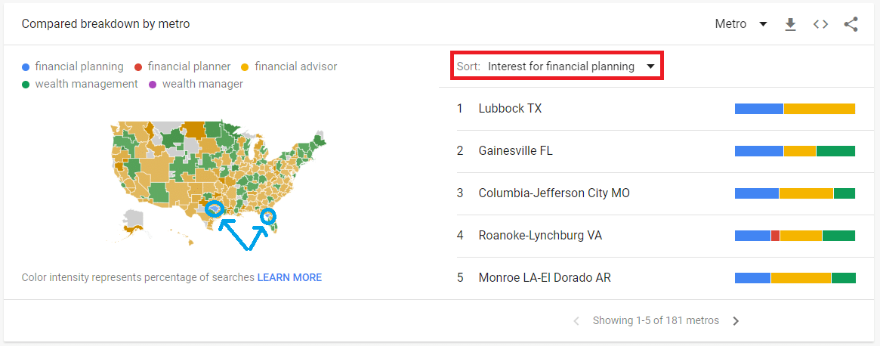Click the share icon
Screen dimensions: 880x346
point(851,24)
